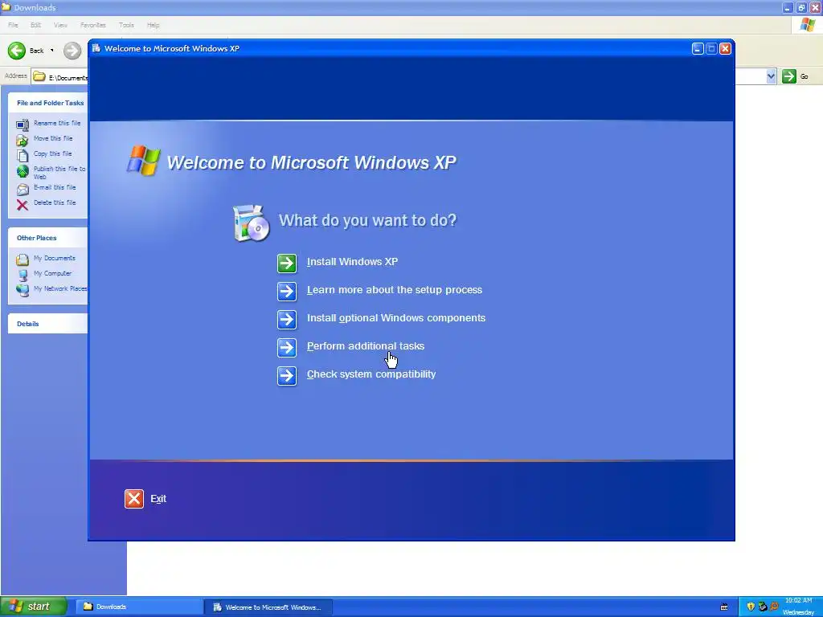Collapse the Other Places panel header
Screen dimensions: 823x617
[48, 238]
